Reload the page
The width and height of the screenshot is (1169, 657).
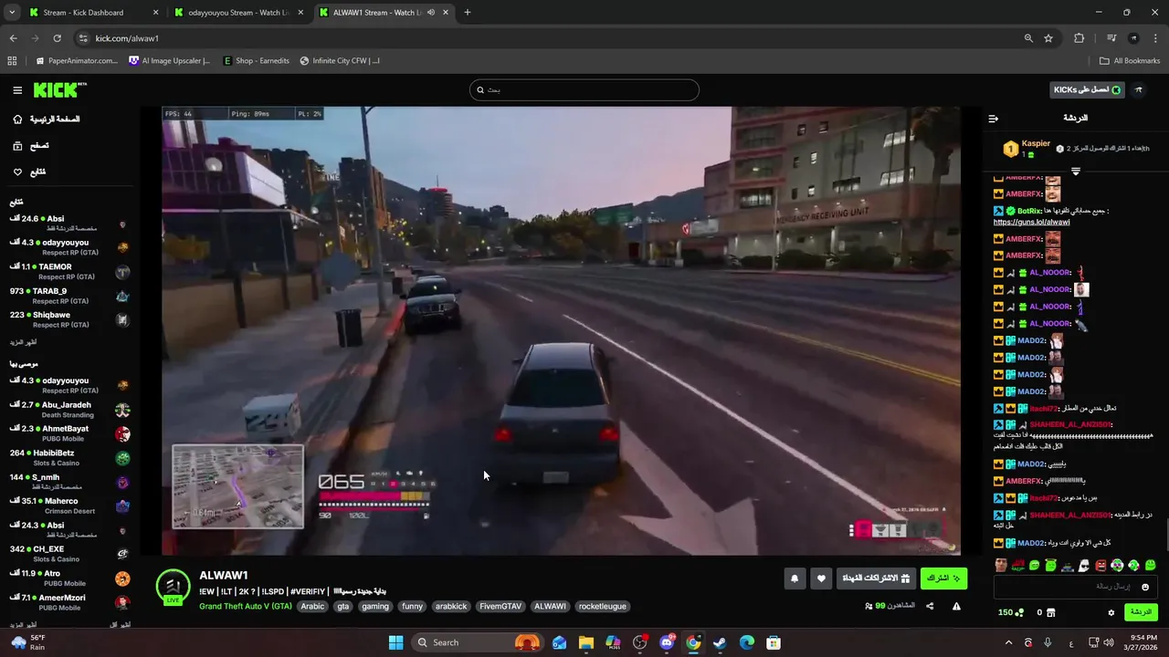(x=57, y=38)
